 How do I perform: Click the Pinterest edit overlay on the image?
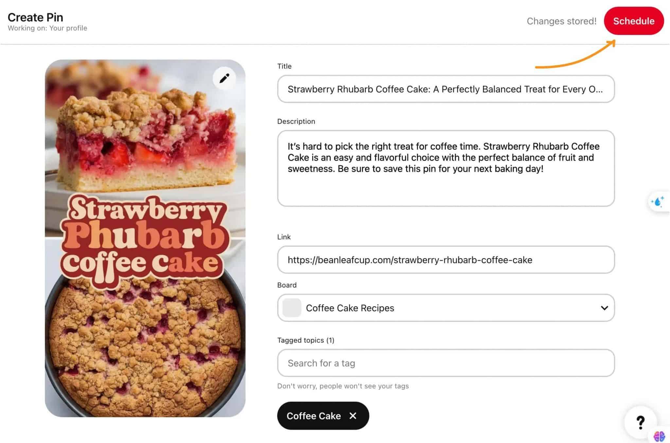224,78
